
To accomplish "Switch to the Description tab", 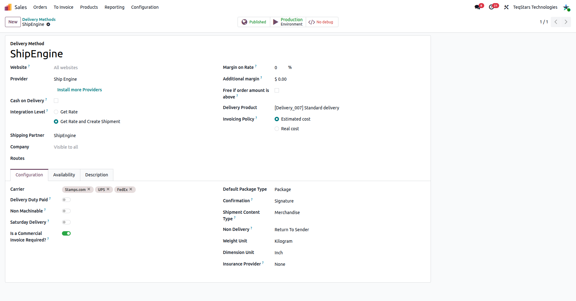I will coord(97,175).
